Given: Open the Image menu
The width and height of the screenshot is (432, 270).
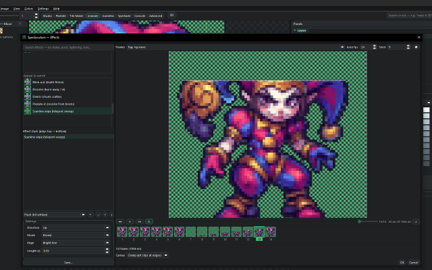Looking at the screenshot, I should point(5,9).
